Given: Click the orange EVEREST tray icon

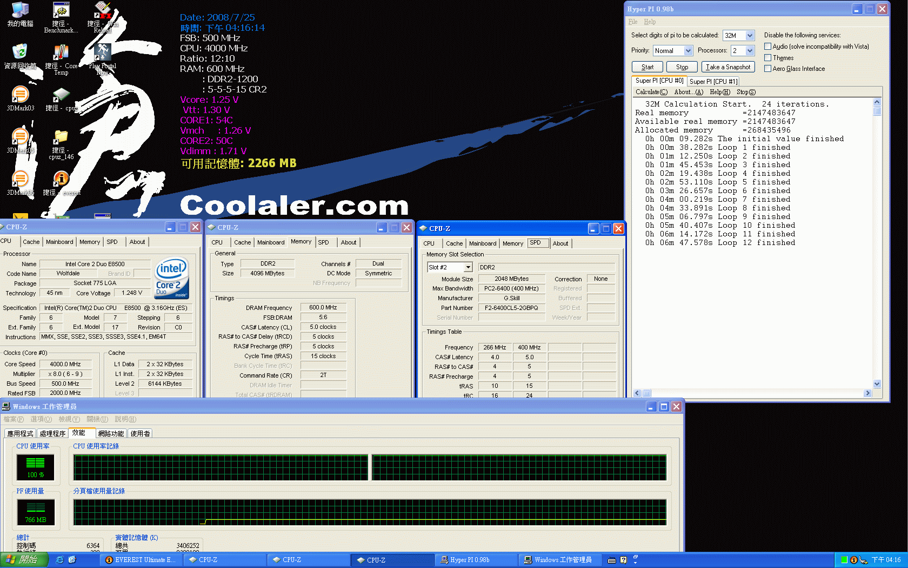Looking at the screenshot, I should pyautogui.click(x=853, y=560).
